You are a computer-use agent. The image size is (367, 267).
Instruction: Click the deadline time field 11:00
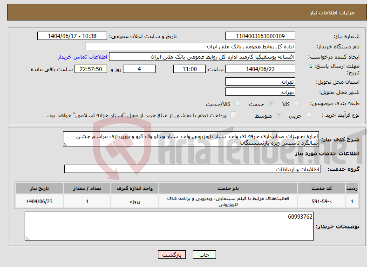point(190,69)
